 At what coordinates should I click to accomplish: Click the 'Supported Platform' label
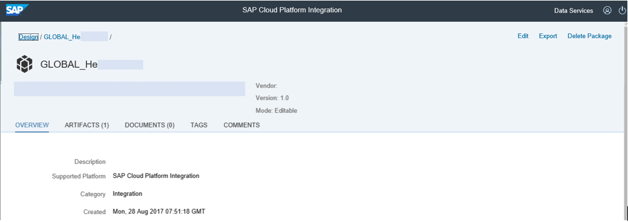coord(79,176)
